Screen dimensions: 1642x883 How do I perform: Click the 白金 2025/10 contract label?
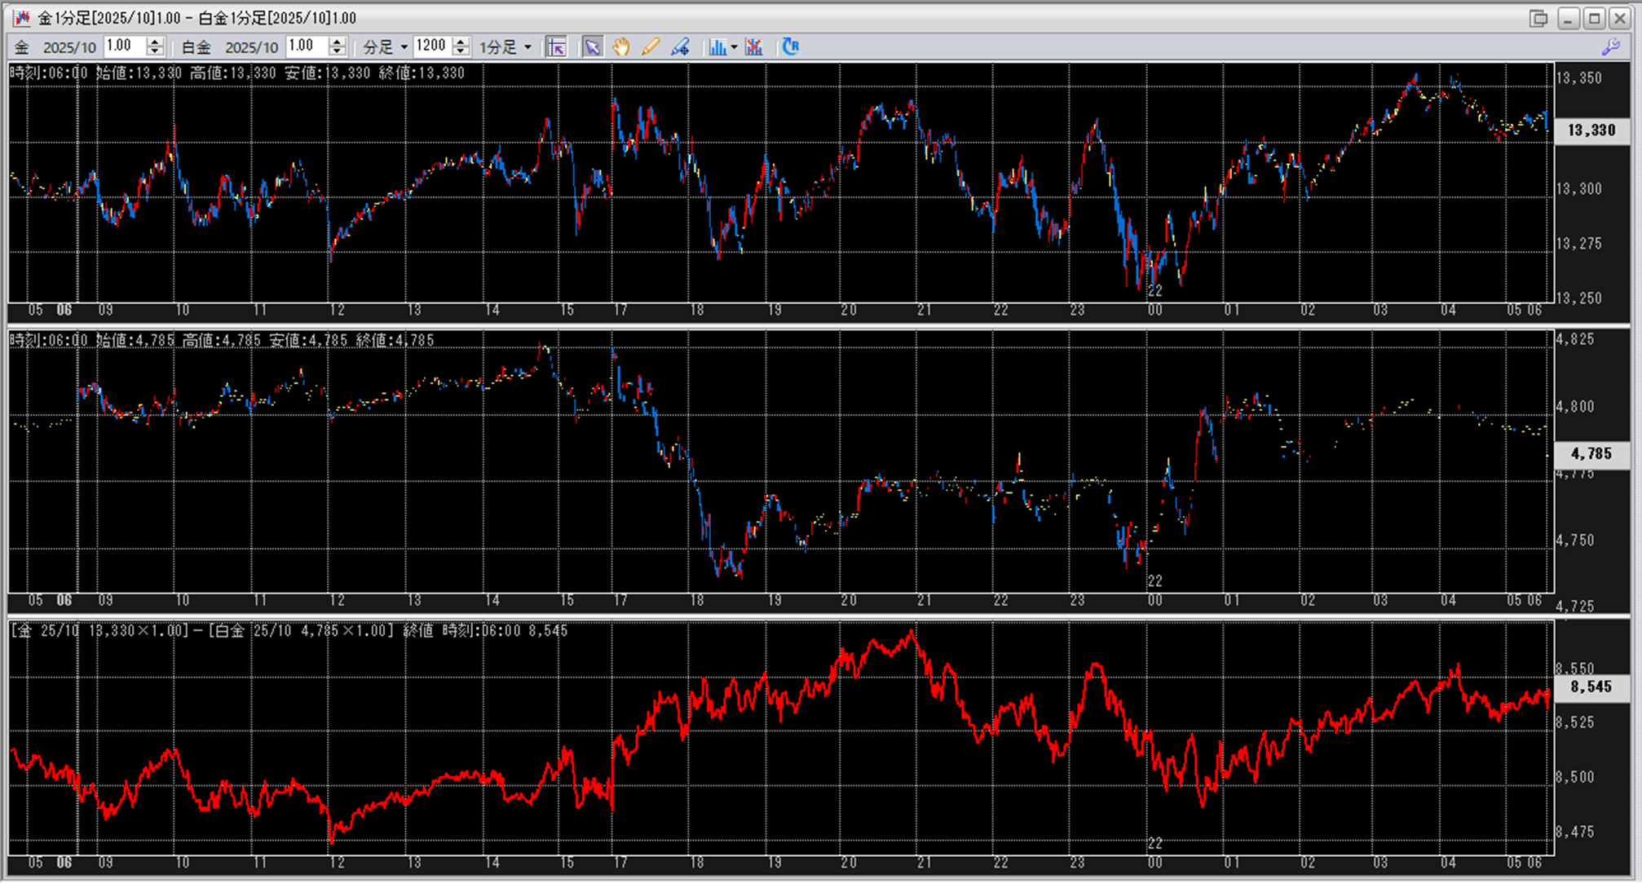pos(251,47)
